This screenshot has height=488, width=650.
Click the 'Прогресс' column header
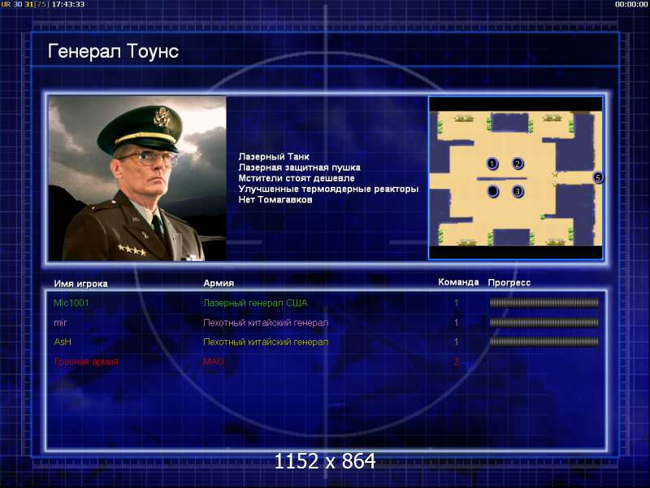coord(509,282)
